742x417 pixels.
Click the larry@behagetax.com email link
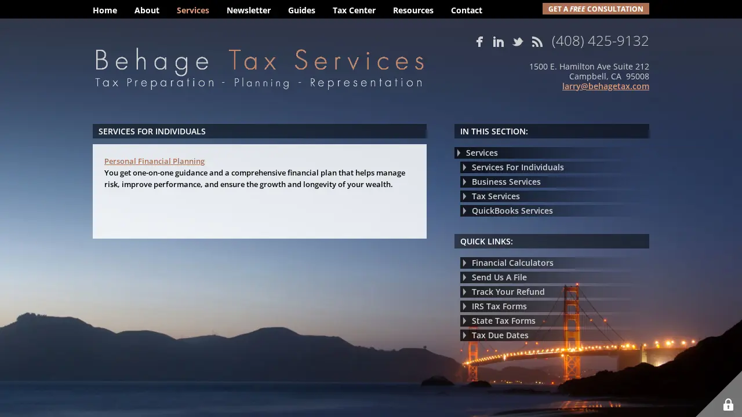point(606,86)
